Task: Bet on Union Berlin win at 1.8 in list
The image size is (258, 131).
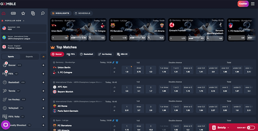Action: pyautogui.click(x=127, y=70)
